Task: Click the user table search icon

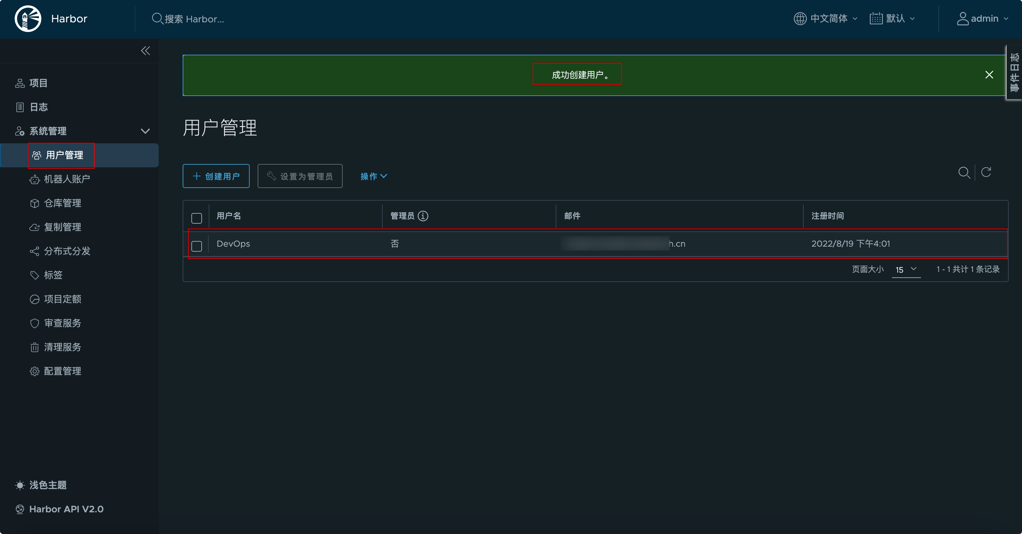Action: click(964, 173)
